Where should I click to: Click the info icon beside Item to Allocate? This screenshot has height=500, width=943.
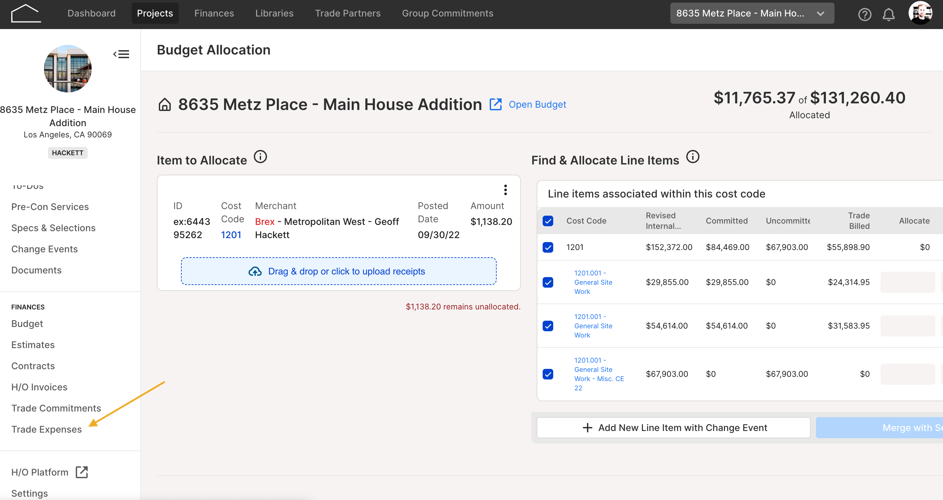260,157
